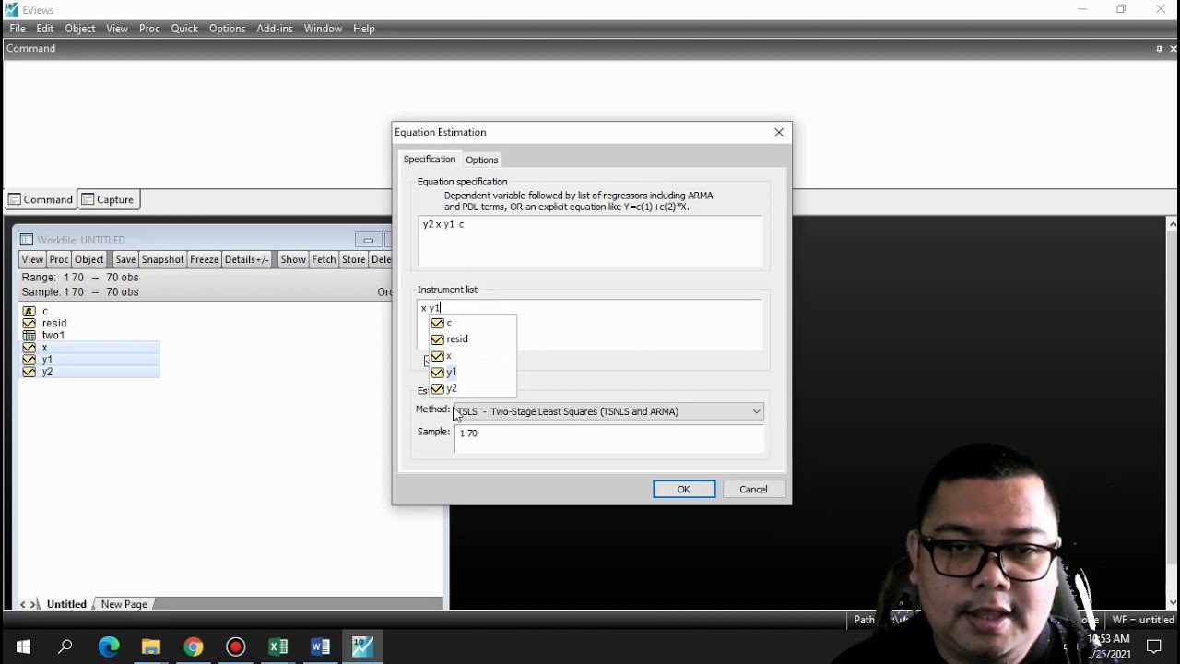The width and height of the screenshot is (1180, 664).
Task: Select the Command tab
Action: [x=41, y=199]
